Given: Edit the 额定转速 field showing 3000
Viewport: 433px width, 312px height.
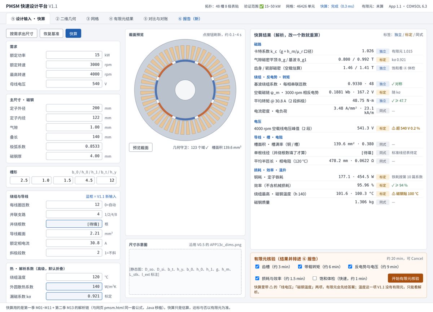Looking at the screenshot, I should (x=74, y=65).
